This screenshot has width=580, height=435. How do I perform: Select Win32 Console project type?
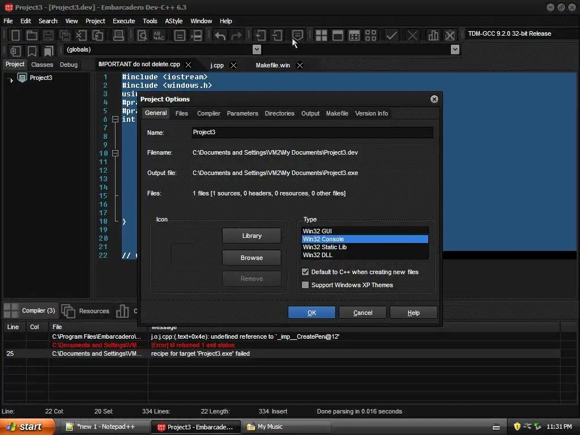[365, 239]
